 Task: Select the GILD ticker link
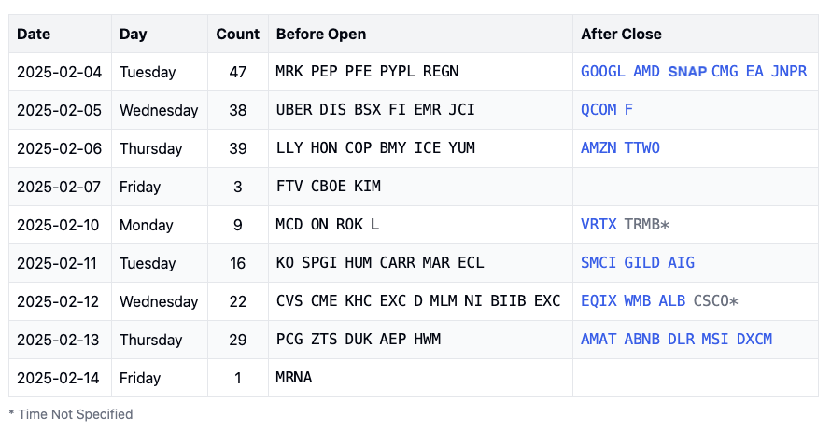tap(642, 263)
